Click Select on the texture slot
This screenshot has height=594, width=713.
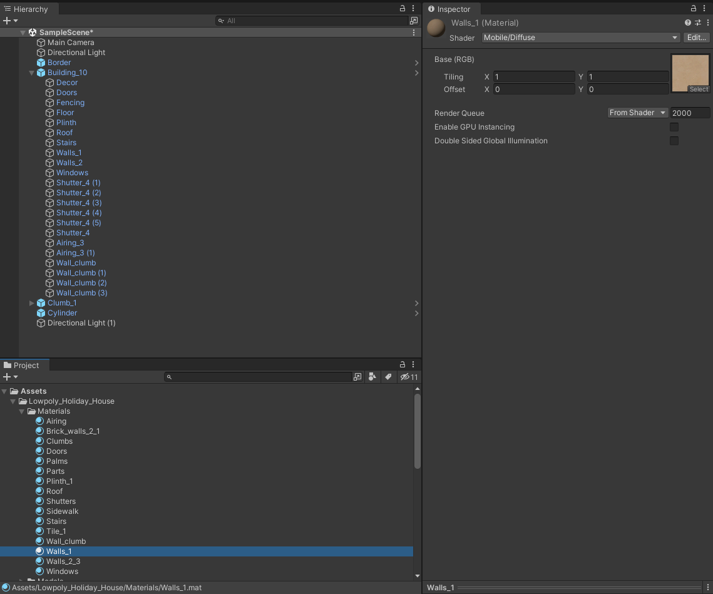click(x=699, y=90)
